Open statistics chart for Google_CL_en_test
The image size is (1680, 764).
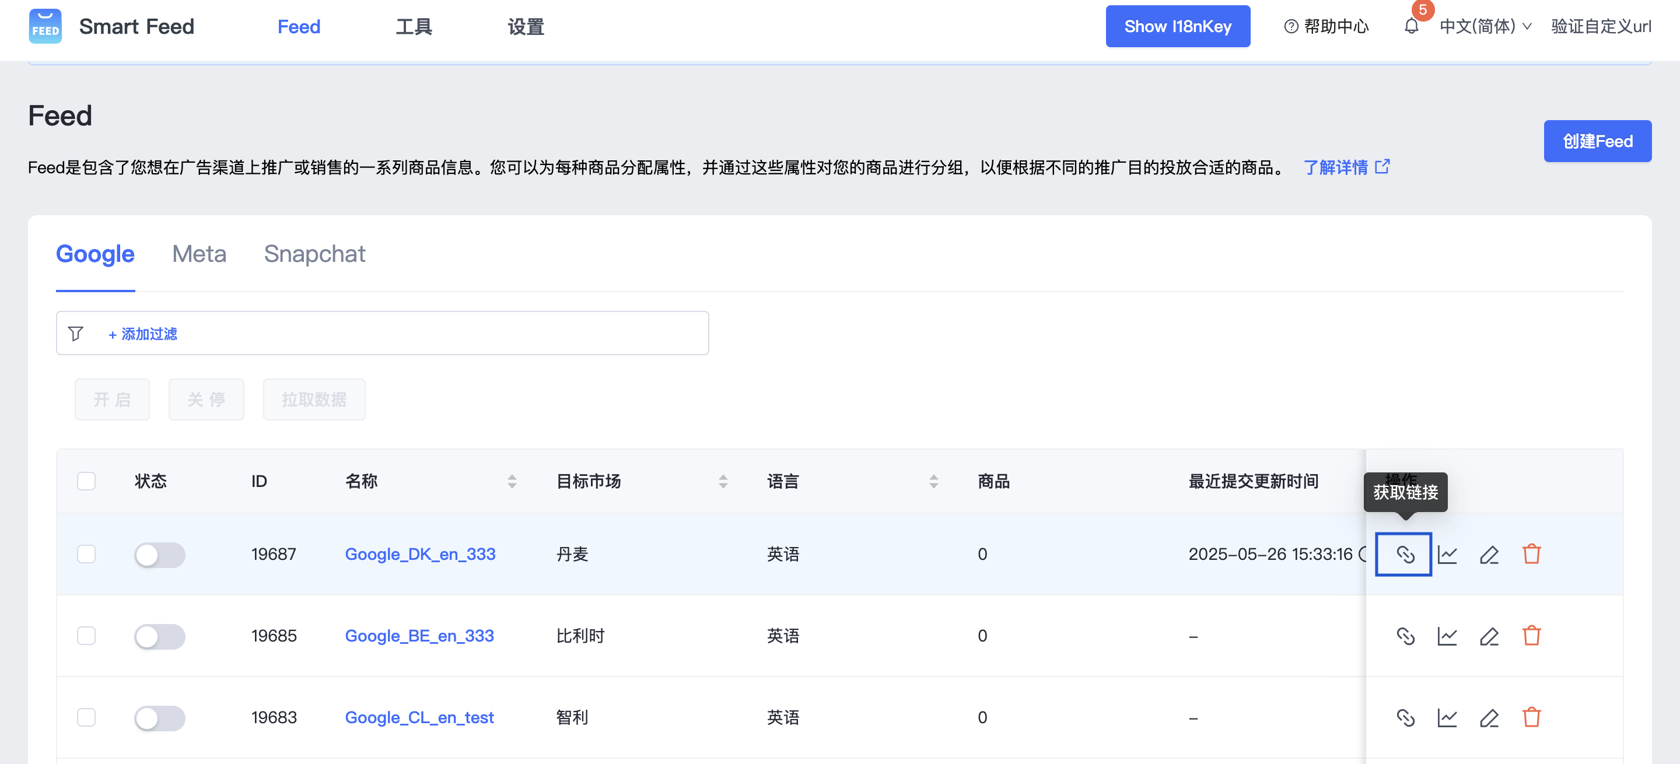click(x=1447, y=717)
